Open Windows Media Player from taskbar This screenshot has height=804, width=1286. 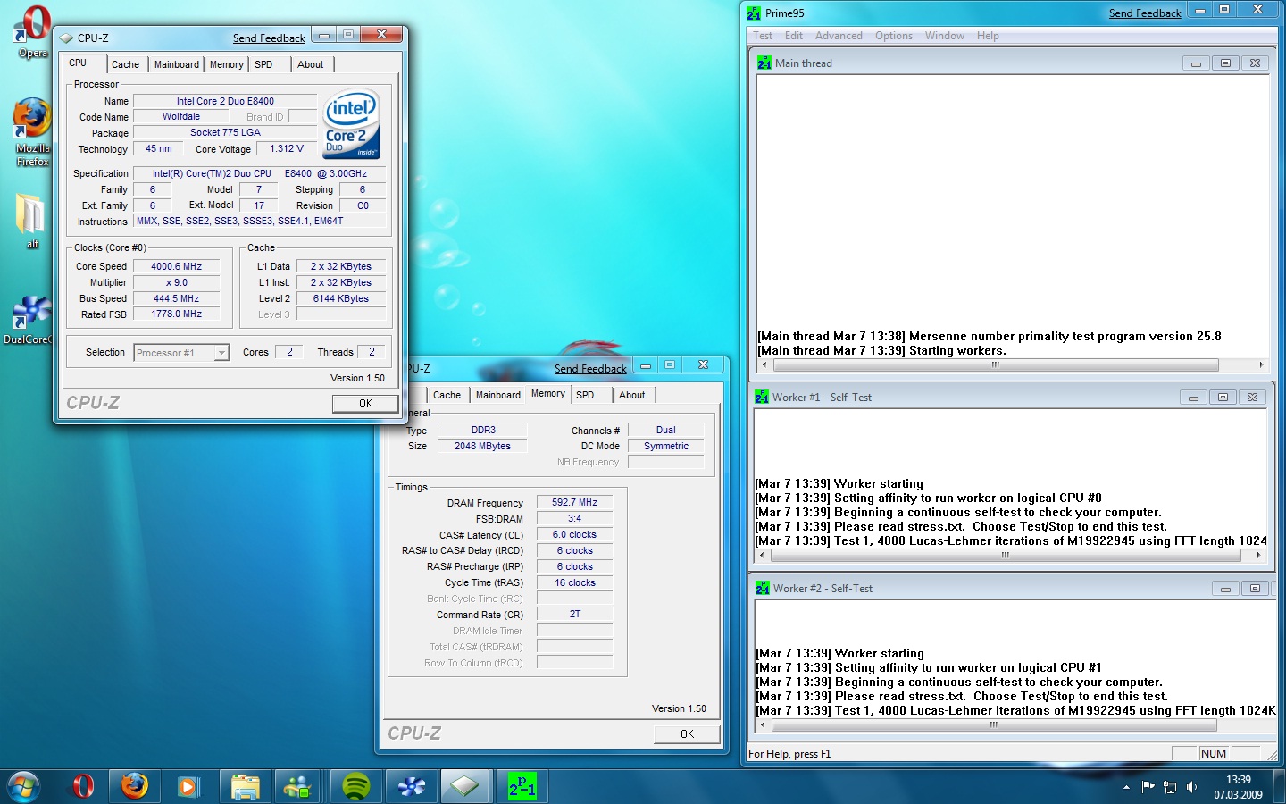click(188, 786)
